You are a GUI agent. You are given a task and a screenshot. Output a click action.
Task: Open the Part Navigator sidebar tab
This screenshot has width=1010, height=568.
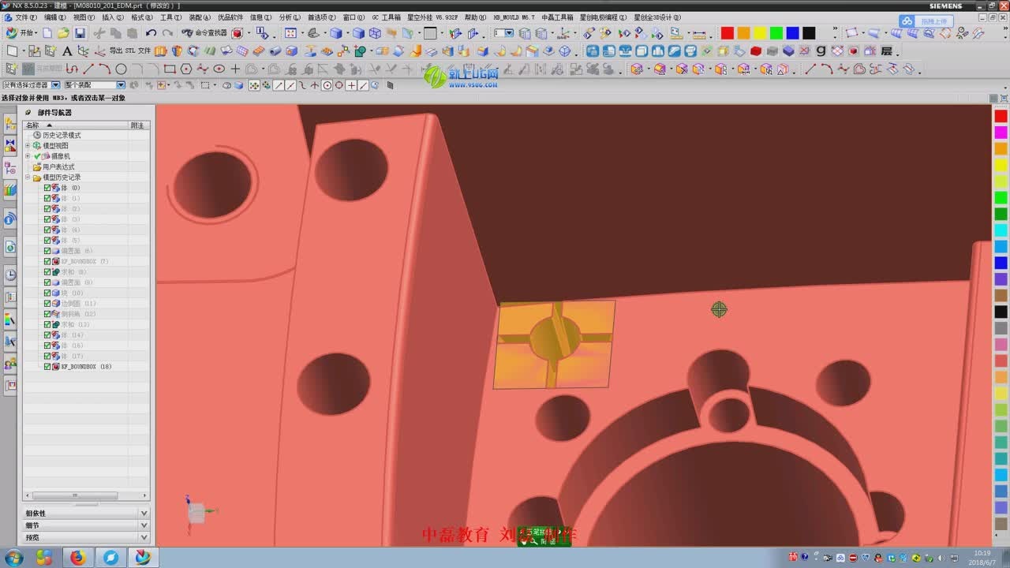(10, 168)
